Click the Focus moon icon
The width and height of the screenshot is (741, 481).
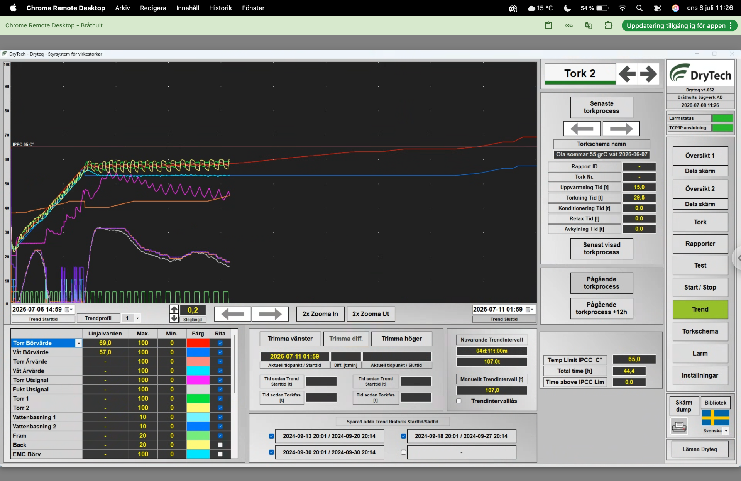[567, 8]
